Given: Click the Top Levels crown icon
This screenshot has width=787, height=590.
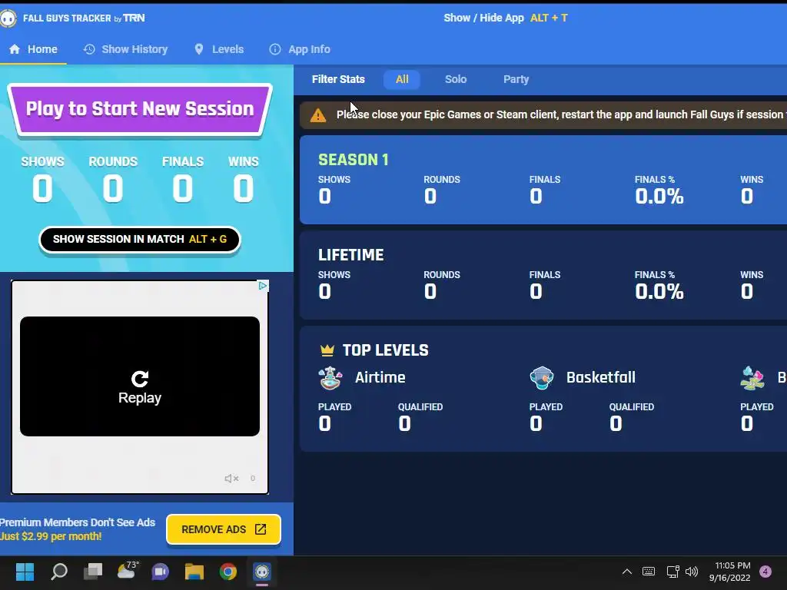Looking at the screenshot, I should coord(327,350).
